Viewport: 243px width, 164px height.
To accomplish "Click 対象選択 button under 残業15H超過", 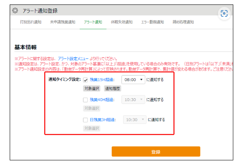I will pyautogui.click(x=92, y=88).
